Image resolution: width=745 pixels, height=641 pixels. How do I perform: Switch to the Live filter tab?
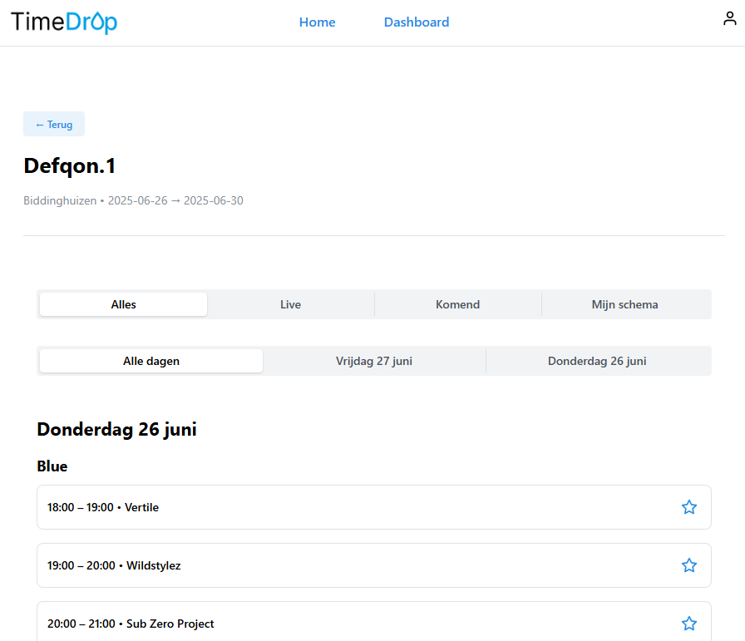(x=290, y=304)
